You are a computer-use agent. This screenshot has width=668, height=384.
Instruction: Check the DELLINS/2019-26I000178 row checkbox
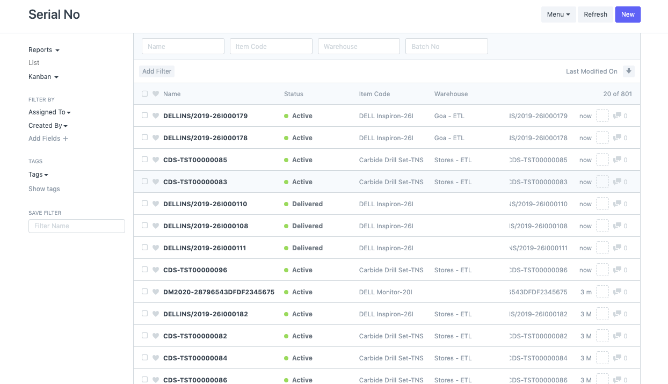click(x=144, y=137)
